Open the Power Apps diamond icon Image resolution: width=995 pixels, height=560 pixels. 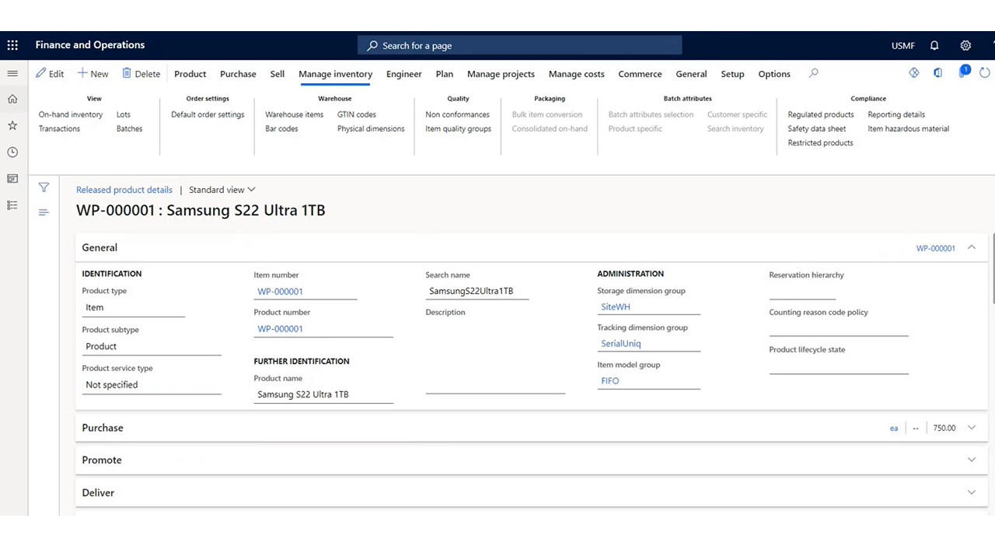(914, 72)
